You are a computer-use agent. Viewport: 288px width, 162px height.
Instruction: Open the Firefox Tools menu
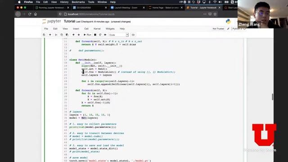pos(91,2)
